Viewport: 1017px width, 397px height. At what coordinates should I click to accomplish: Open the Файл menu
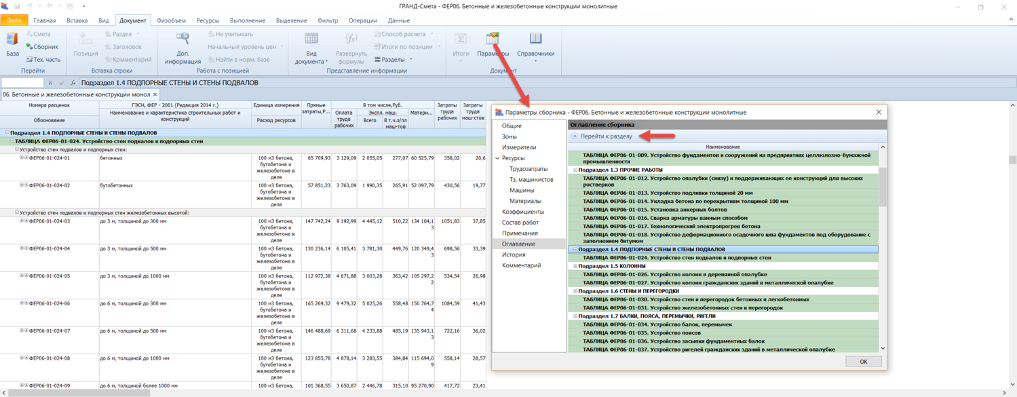click(14, 21)
